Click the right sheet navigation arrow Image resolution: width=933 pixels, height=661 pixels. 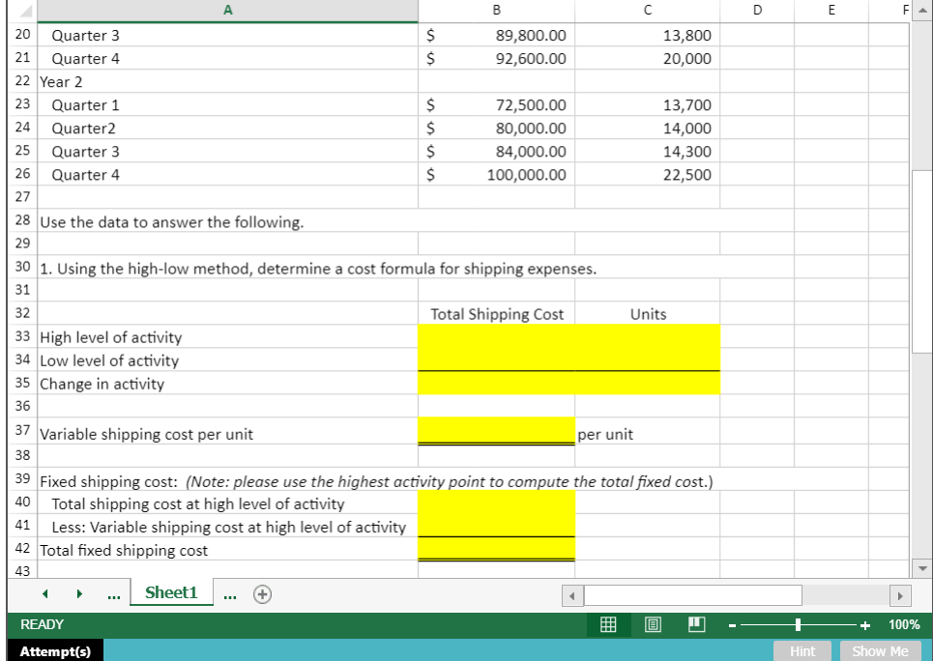[x=80, y=594]
